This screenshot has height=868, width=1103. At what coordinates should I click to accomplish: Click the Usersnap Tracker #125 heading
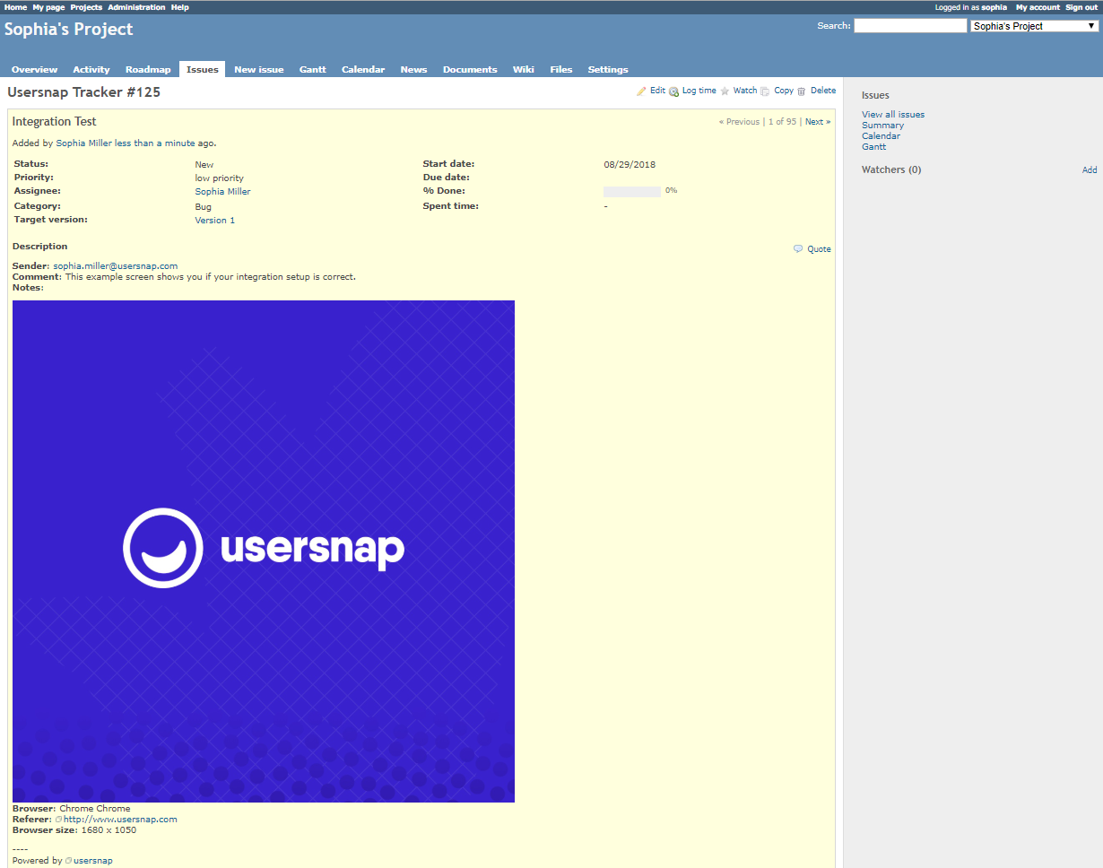(84, 92)
